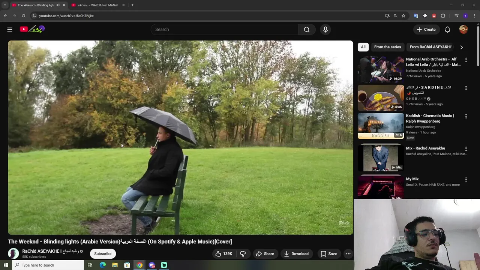Open a new browser tab
Viewport: 480px width, 270px height.
132,5
